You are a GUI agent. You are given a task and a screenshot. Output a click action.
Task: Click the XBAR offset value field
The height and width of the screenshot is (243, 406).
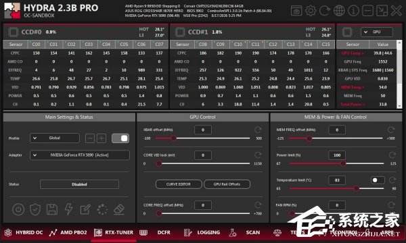[203, 130]
